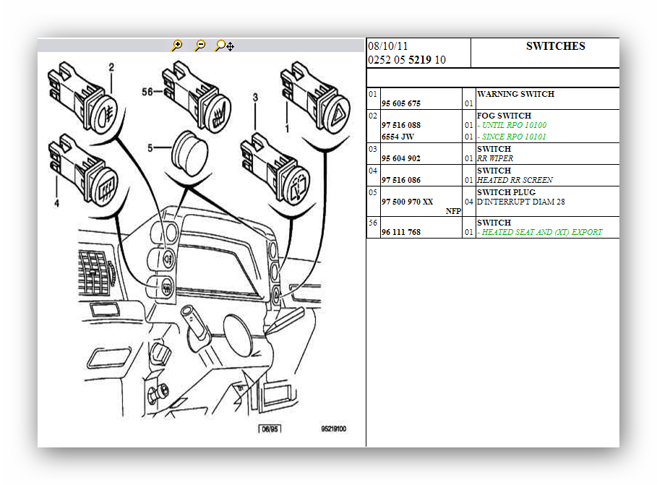Viewport: 657px width, 485px height.
Task: Click the reference 0252 05 5219 10
Action: pyautogui.click(x=407, y=60)
